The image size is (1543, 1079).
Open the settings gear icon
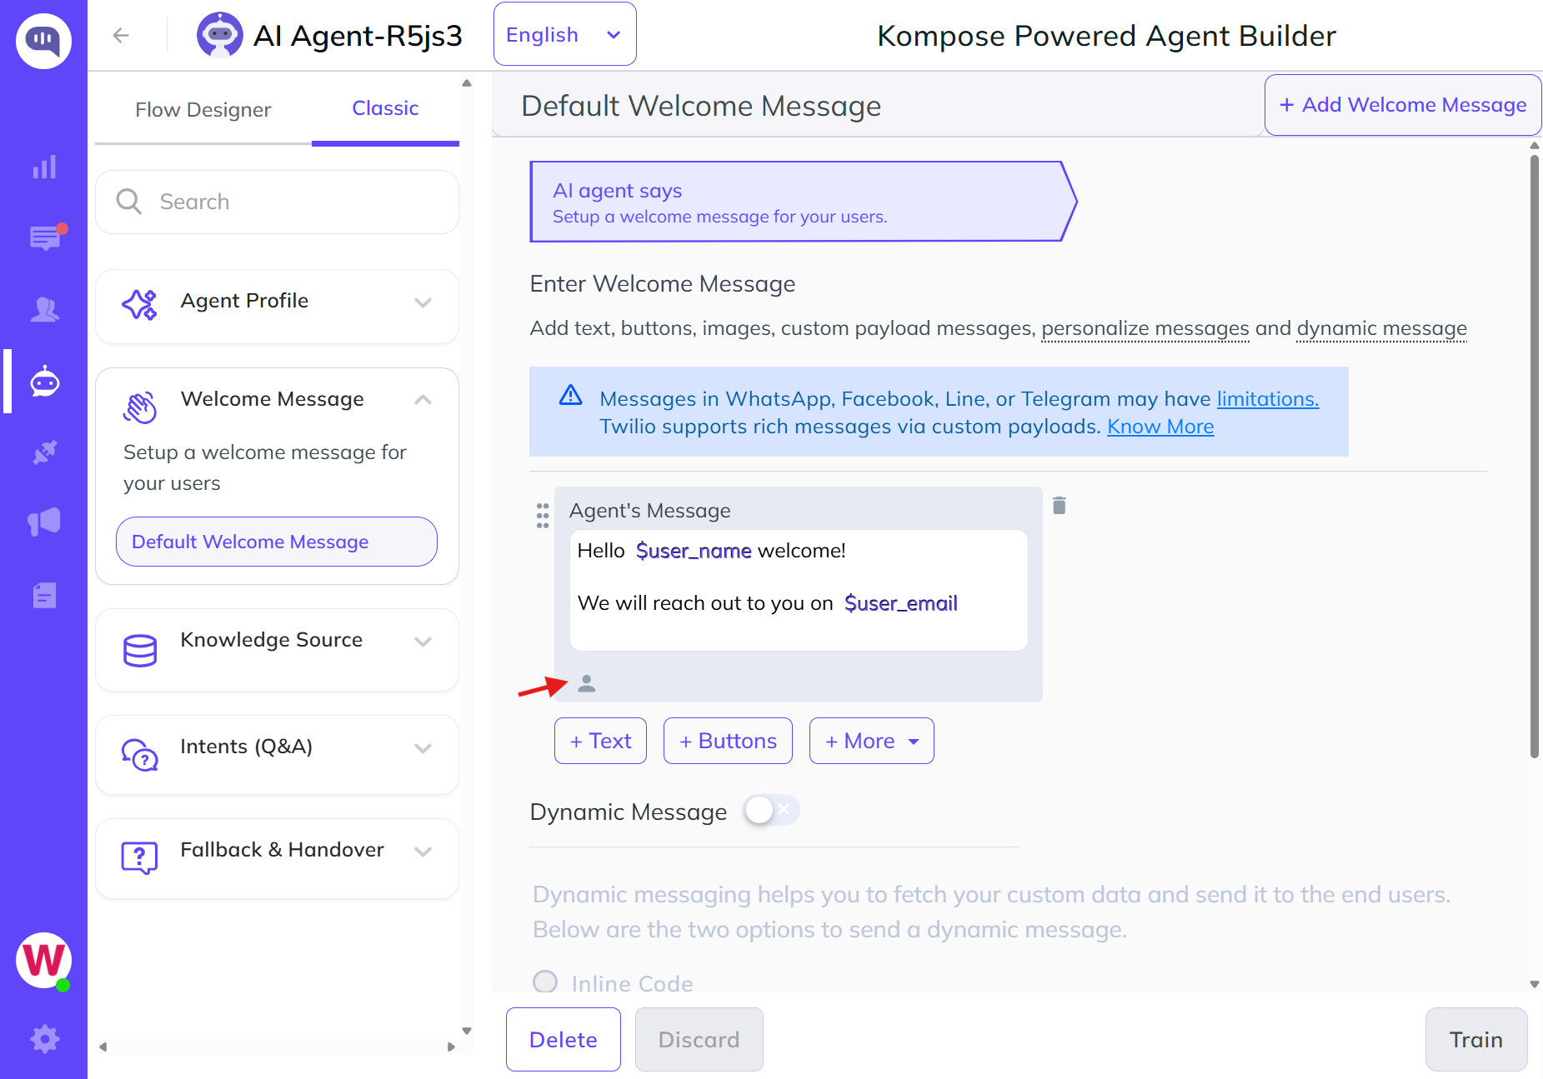coord(44,1038)
